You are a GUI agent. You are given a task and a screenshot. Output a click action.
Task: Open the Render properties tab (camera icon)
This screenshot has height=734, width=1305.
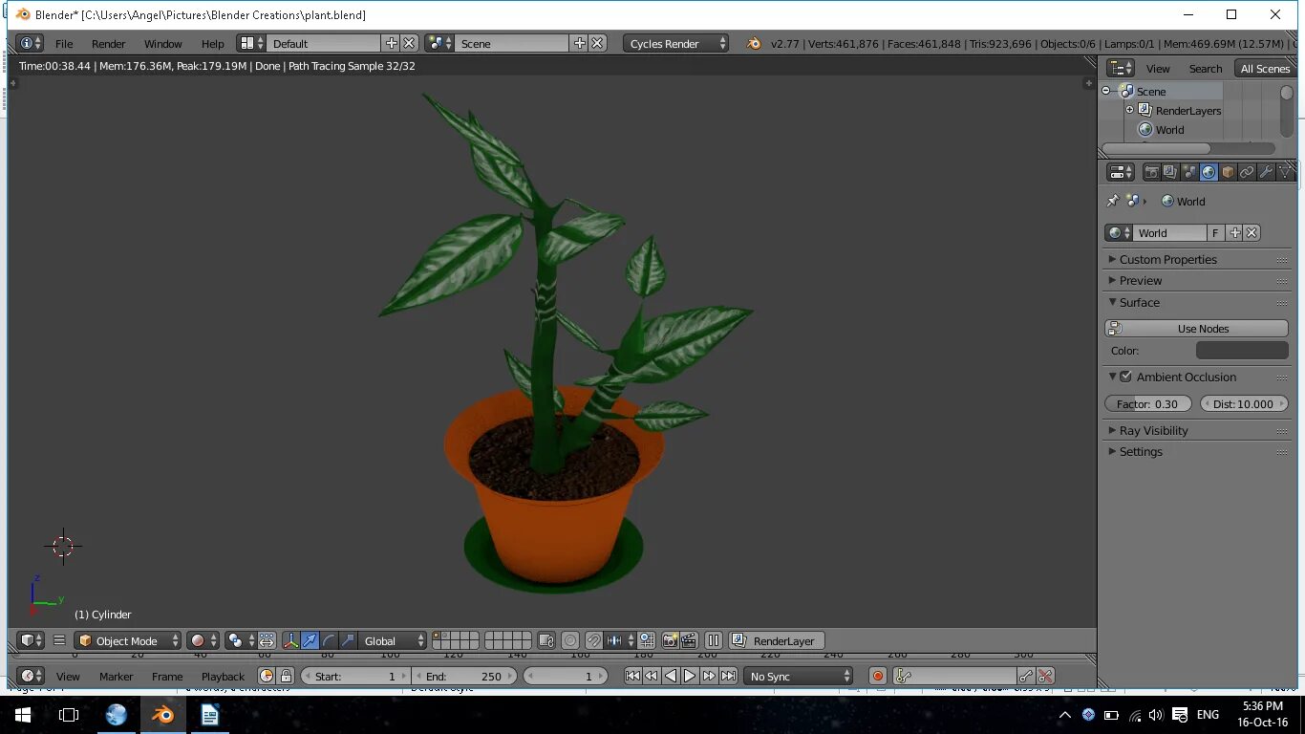(1151, 172)
